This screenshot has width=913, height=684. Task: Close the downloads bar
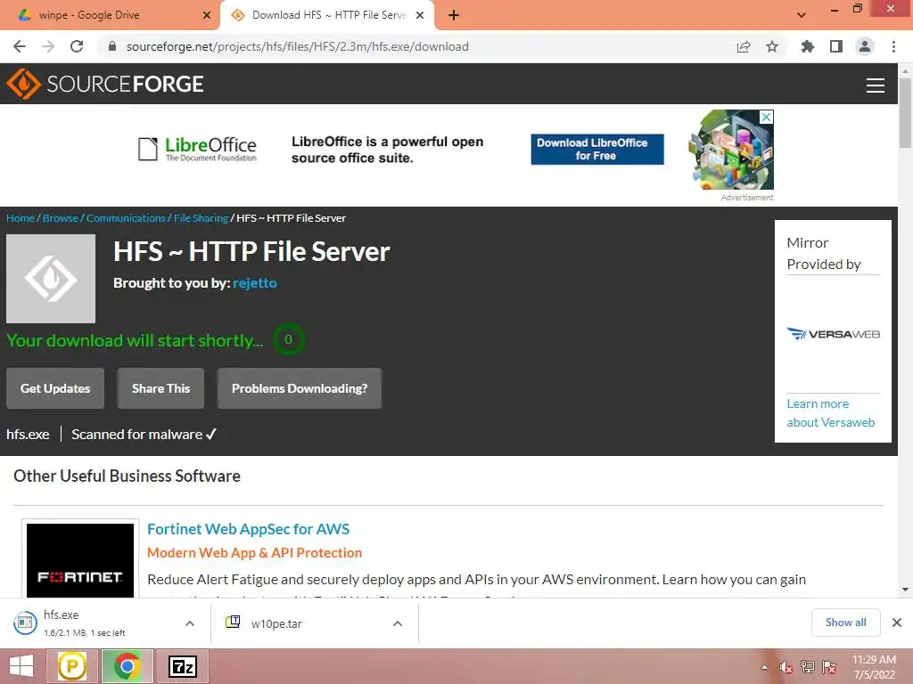[x=897, y=623]
